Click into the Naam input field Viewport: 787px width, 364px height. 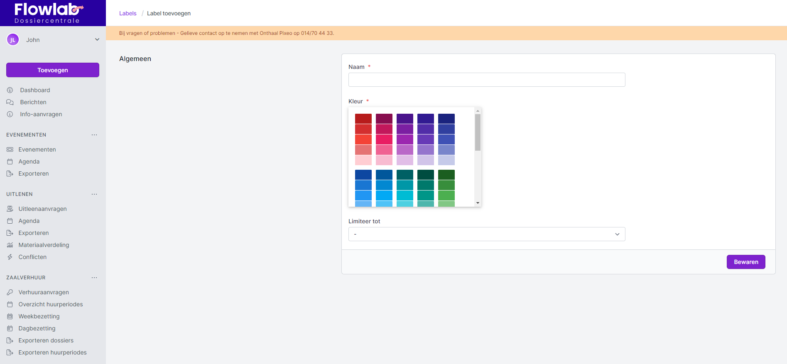pyautogui.click(x=486, y=80)
